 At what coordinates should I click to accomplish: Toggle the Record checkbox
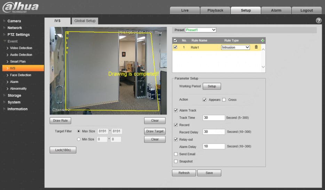pyautogui.click(x=176, y=125)
